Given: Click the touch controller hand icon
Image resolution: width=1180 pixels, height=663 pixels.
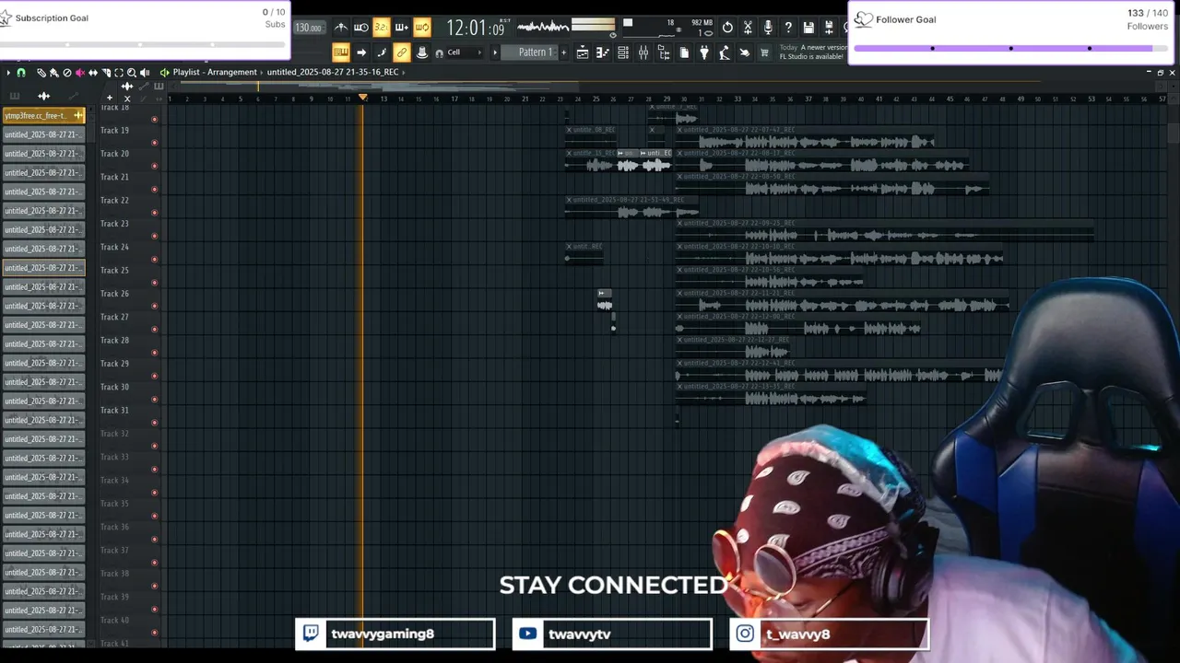Looking at the screenshot, I should point(745,52).
